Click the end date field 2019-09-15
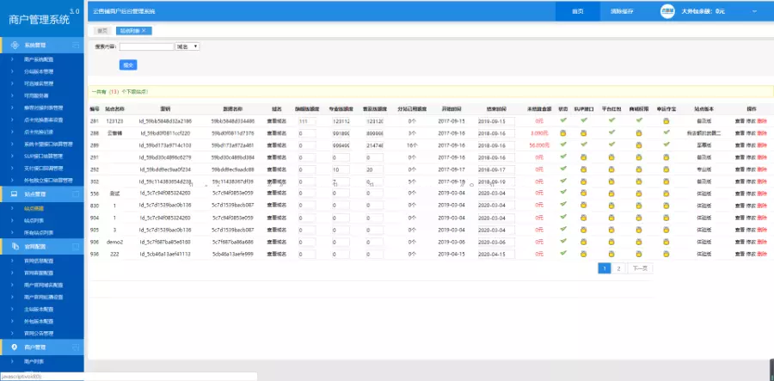Viewport: 774px width, 381px height. [496, 121]
